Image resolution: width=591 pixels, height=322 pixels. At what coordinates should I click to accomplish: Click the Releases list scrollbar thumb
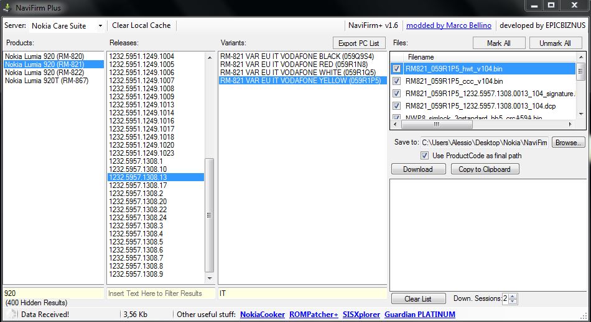click(x=209, y=215)
